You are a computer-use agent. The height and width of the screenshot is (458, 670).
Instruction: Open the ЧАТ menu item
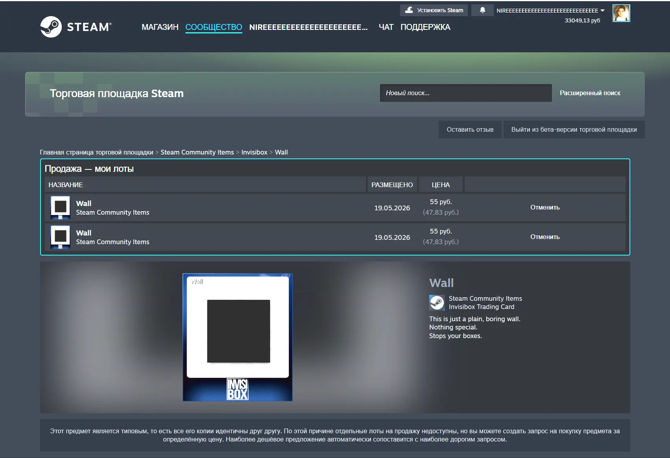(386, 27)
